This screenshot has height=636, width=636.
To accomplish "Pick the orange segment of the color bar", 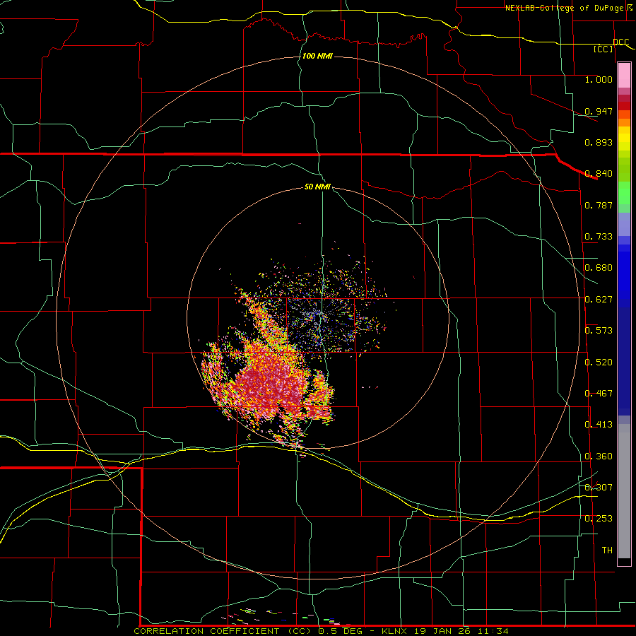I will [624, 122].
